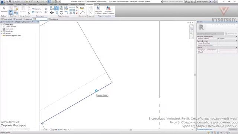Open the BCF Manager ribbon tab
Screen dimensions: 238x134
(x=64, y=4)
